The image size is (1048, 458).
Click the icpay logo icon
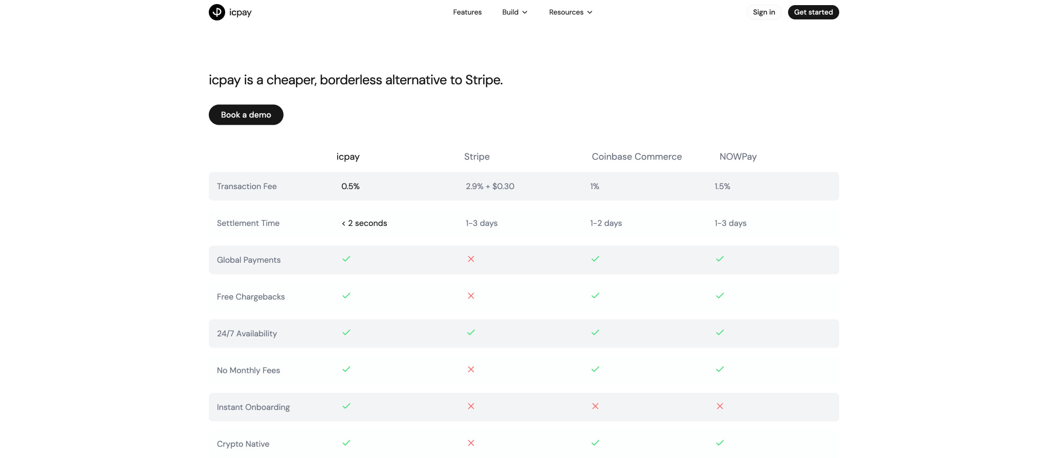[217, 12]
